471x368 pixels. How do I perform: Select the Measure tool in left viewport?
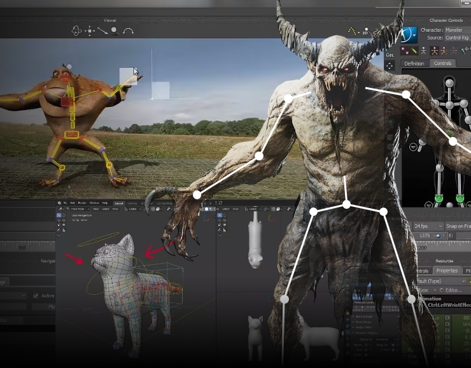[x=64, y=230]
